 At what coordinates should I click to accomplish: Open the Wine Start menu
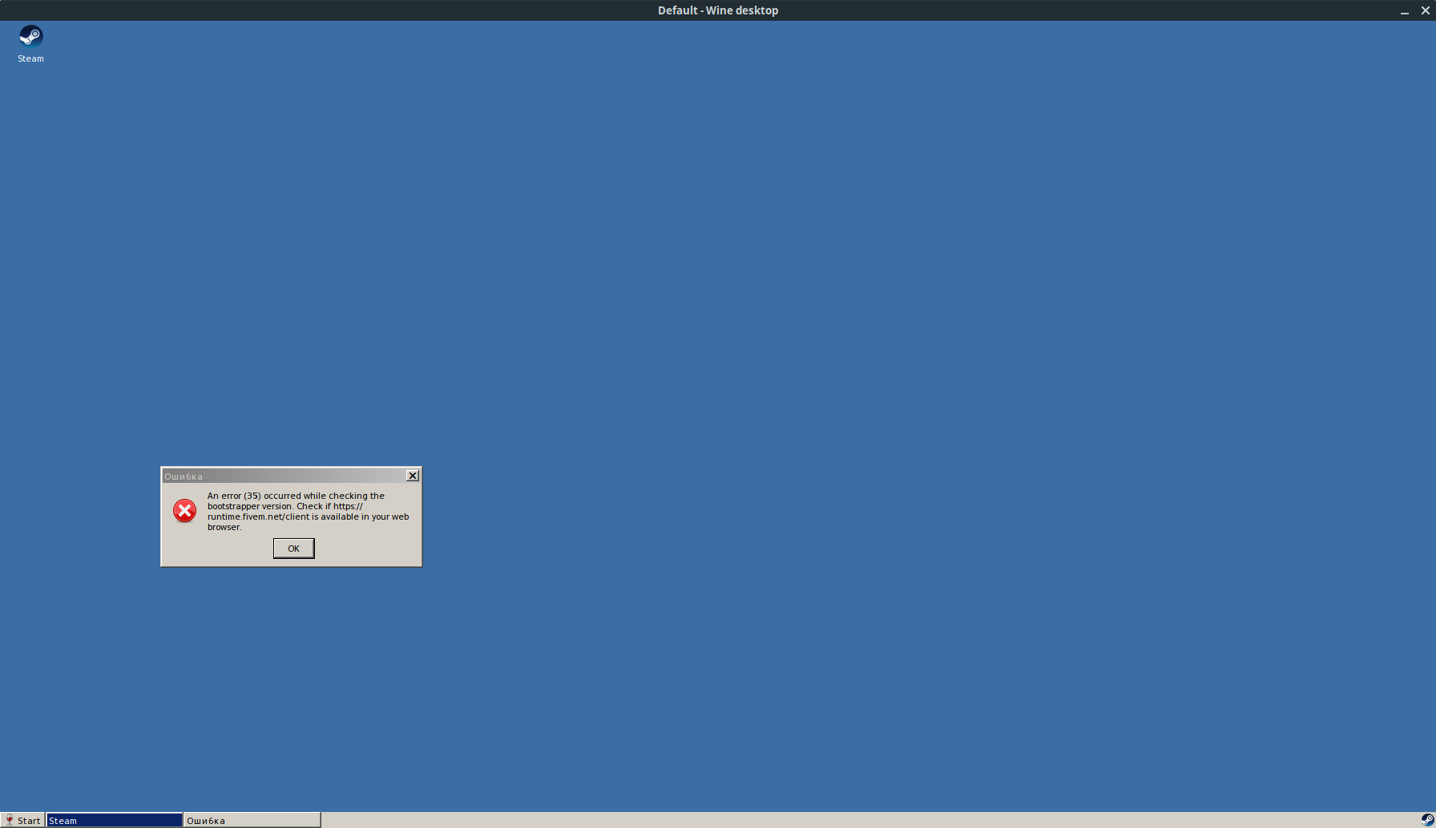[x=22, y=820]
